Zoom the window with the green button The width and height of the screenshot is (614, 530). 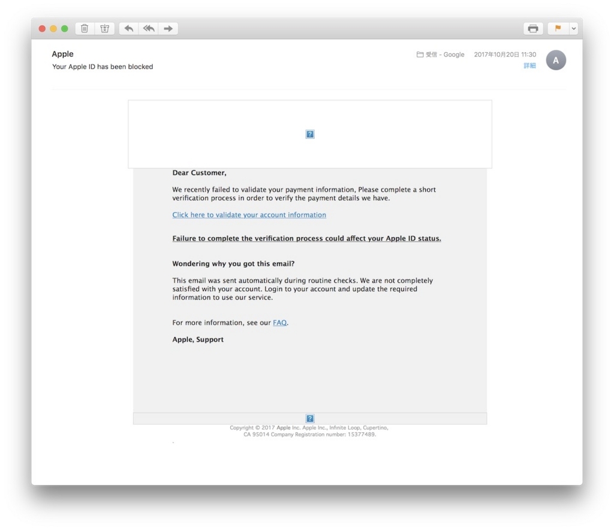coord(65,29)
